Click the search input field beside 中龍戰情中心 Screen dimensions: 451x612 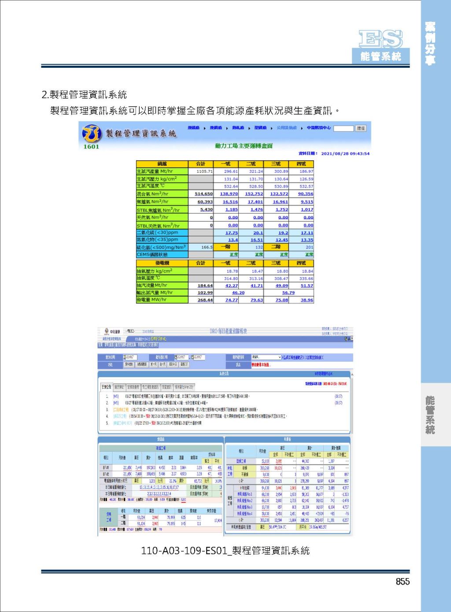pos(344,128)
